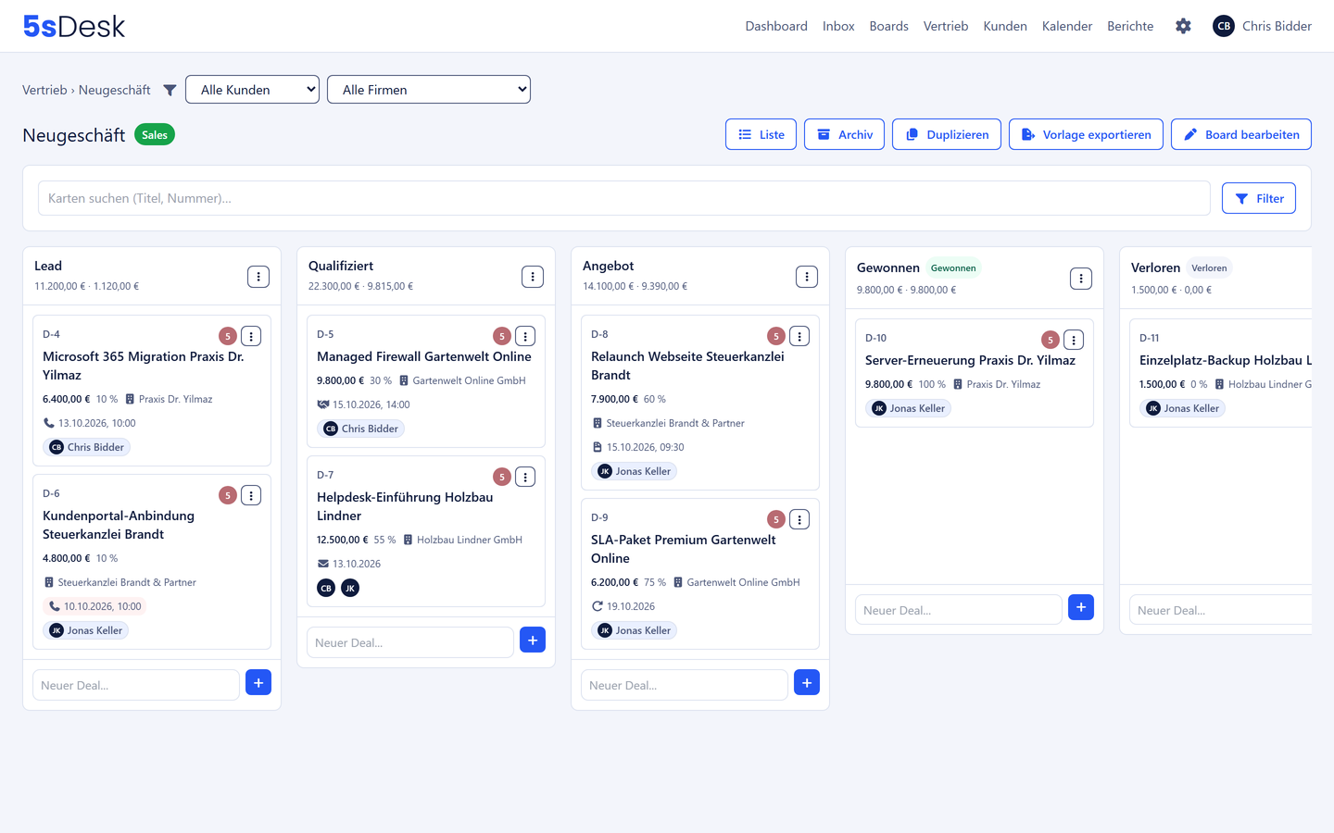The width and height of the screenshot is (1334, 833).
Task: Open the Berichte navigation item
Action: 1130,26
